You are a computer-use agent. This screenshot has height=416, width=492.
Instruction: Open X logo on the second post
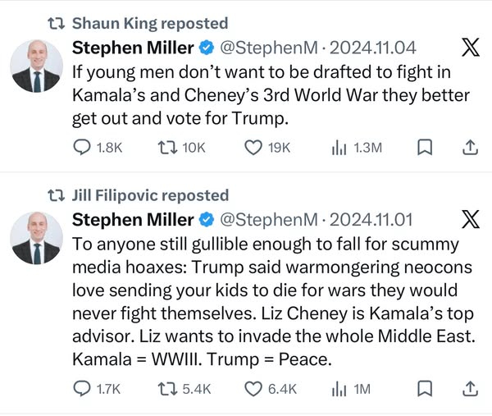point(470,220)
